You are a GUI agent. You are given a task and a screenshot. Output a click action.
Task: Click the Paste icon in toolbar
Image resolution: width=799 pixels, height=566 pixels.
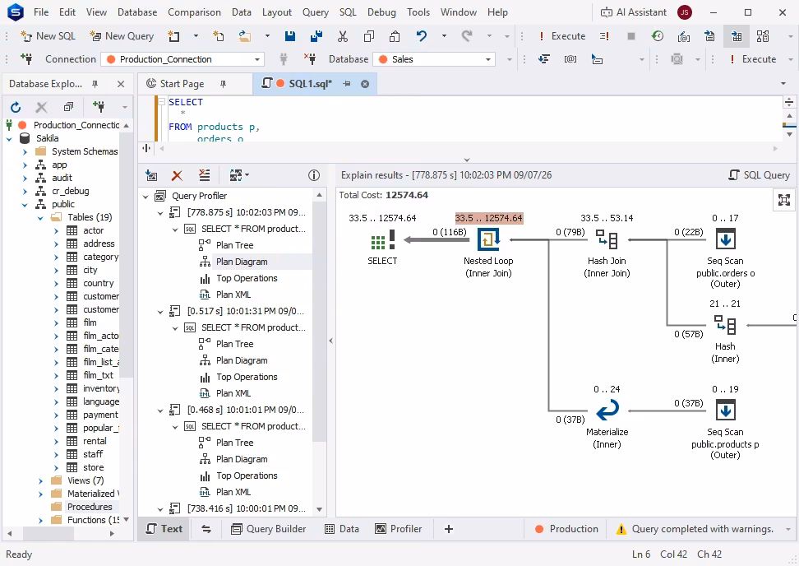point(395,36)
